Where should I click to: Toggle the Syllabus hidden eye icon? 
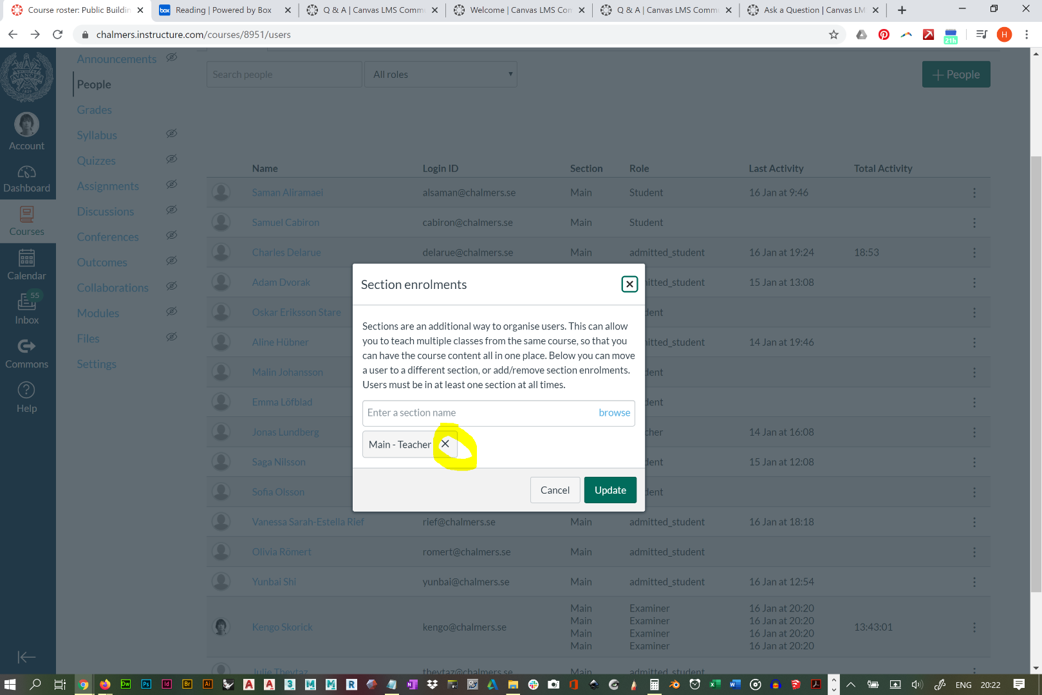pyautogui.click(x=171, y=134)
